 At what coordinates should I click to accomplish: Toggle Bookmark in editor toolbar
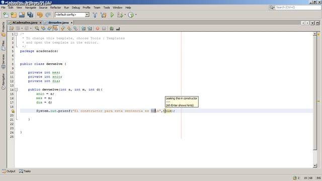coord(75,29)
